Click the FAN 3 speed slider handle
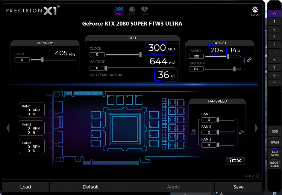Viewport: 282px width, 195px height. (218, 145)
